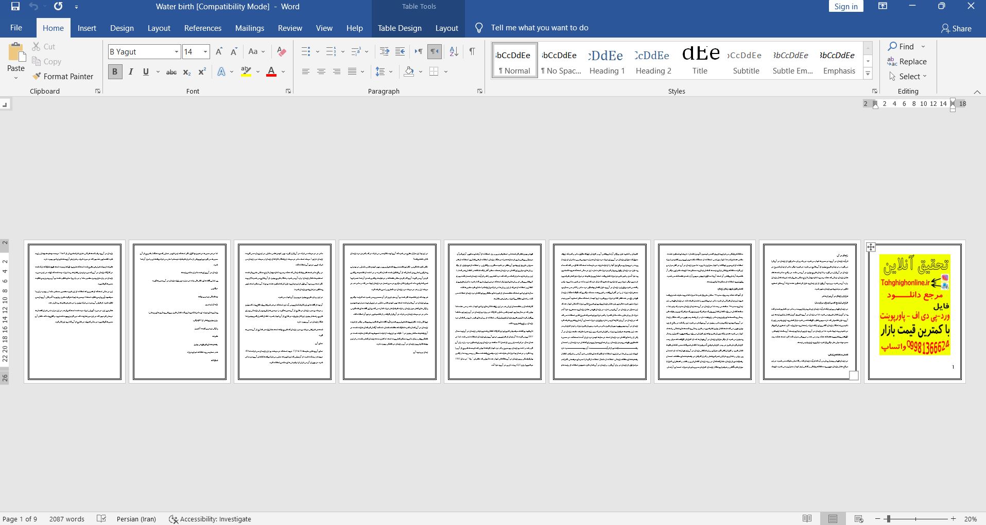Image resolution: width=986 pixels, height=525 pixels.
Task: Switch to the Insert tab
Action: [x=87, y=28]
